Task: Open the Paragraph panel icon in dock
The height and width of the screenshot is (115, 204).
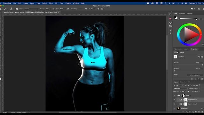Action: (x=170, y=34)
